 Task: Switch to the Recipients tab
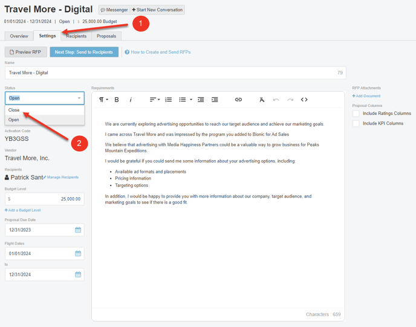[76, 36]
